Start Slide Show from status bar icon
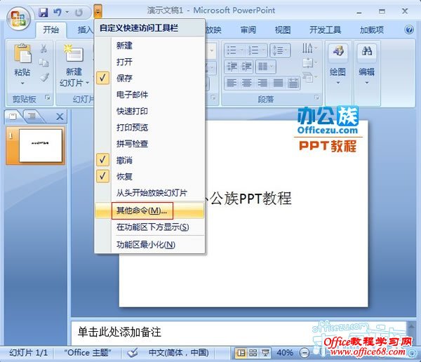 click(x=265, y=353)
